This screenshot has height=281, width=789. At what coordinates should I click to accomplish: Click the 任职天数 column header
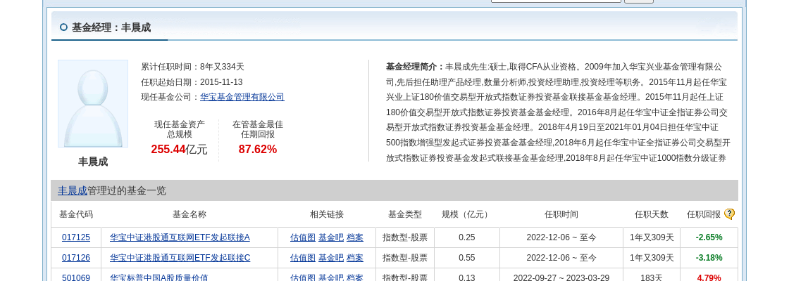click(x=652, y=214)
